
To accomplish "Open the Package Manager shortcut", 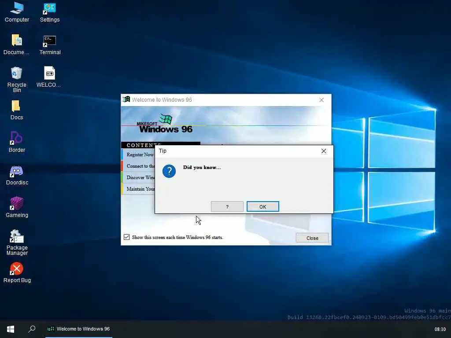I will [x=17, y=242].
